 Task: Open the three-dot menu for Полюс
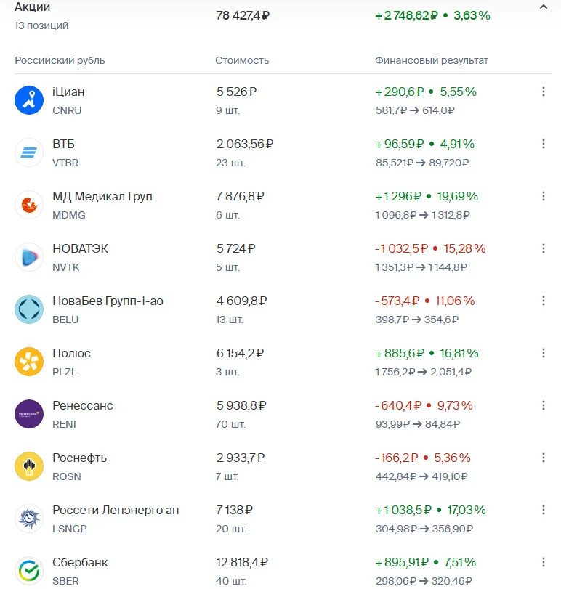tap(544, 353)
